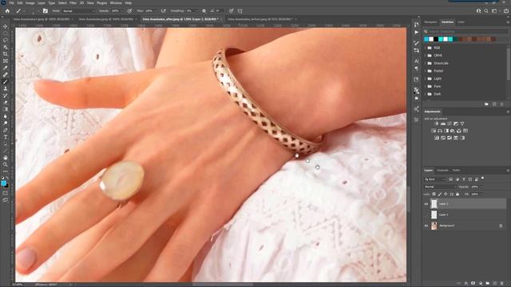Expand the Light swatch folder

[x=425, y=78]
